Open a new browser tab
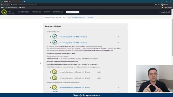173x97 pixels. point(24,2)
